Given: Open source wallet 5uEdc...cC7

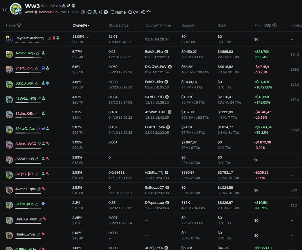Looking at the screenshot, I should [154, 187].
